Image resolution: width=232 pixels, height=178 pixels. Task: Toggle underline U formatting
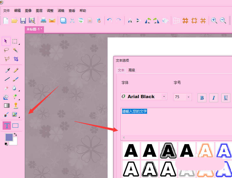click(x=226, y=98)
